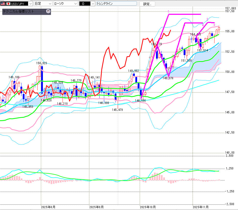
Task: Select the テクニカル指標リスト panel title
Action: (18, 11)
